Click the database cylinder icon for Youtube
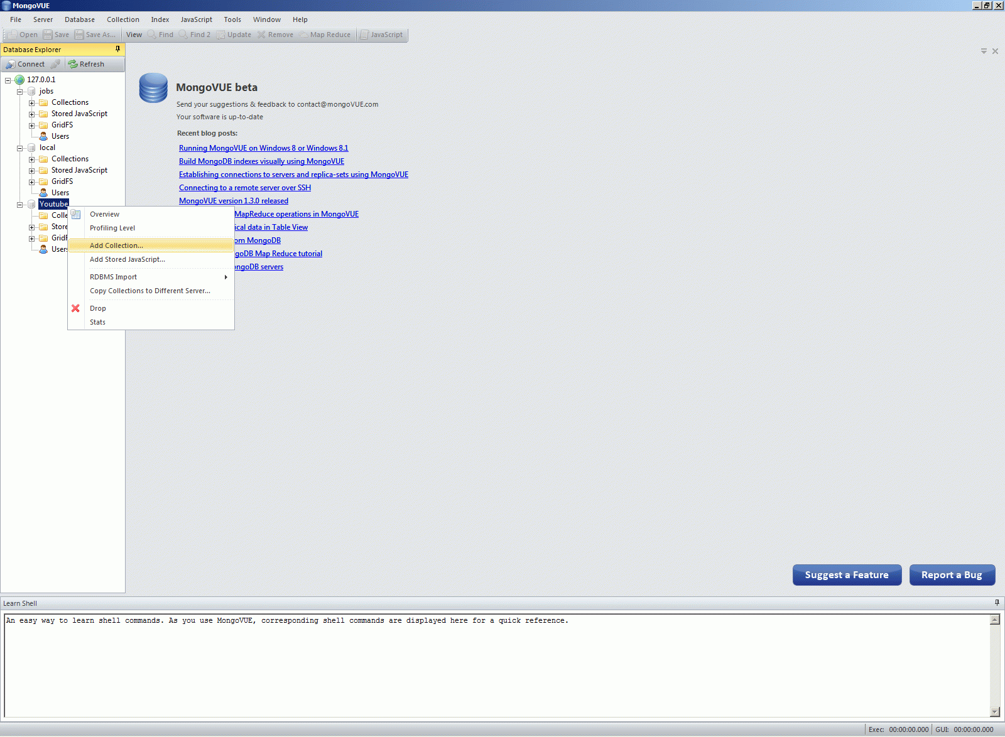The image size is (1005, 737). pos(31,204)
